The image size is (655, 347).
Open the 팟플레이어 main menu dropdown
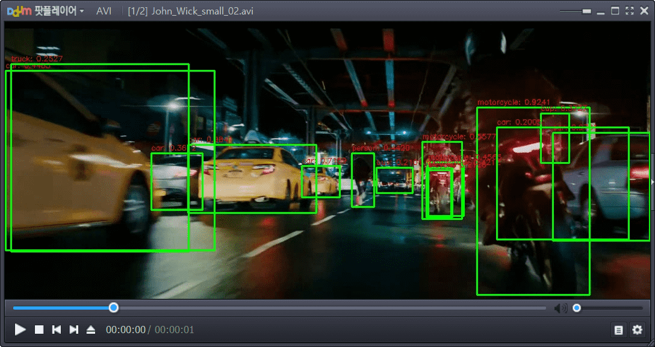60,11
